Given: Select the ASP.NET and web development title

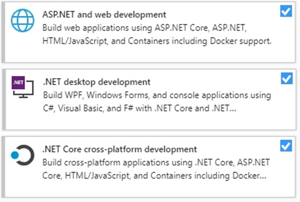Looking at the screenshot, I should click(x=104, y=14).
